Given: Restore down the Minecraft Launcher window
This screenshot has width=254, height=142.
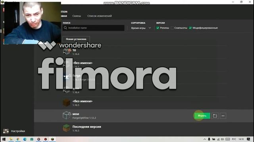Looking at the screenshot, I should tap(241, 2).
